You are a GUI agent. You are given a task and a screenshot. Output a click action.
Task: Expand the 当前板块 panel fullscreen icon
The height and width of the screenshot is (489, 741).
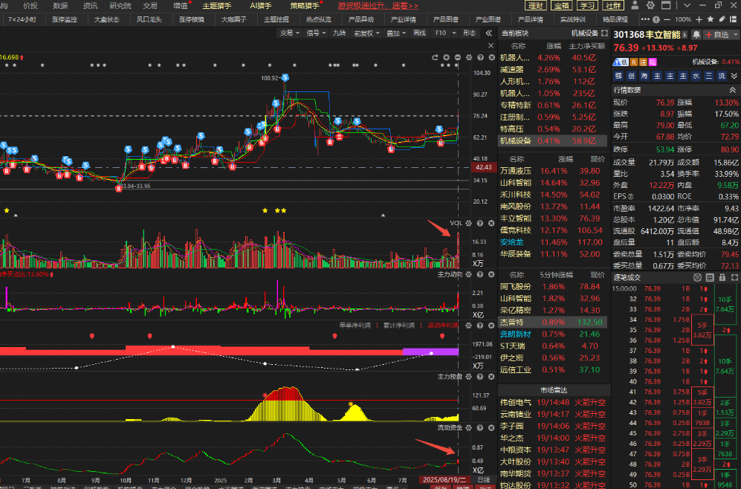604,33
